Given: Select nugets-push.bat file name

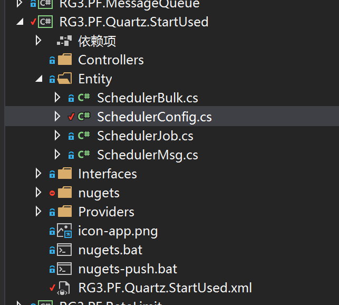Looking at the screenshot, I should click(x=128, y=269).
